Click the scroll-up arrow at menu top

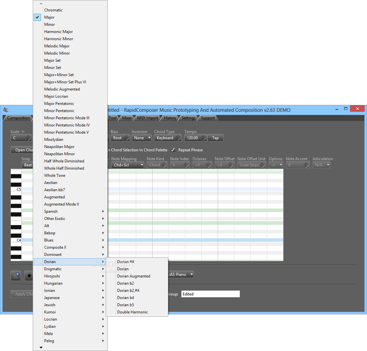(41, 4)
